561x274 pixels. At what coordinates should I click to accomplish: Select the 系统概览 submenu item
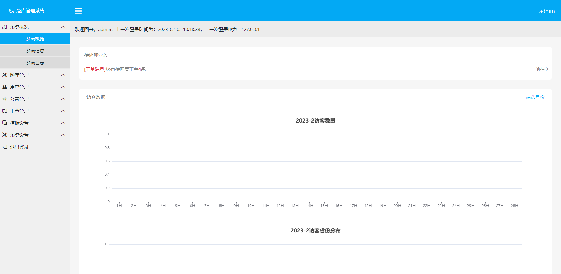coord(35,39)
